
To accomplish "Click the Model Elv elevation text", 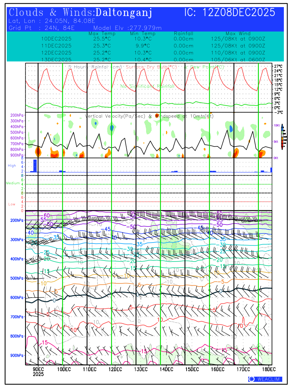I will (x=127, y=28).
